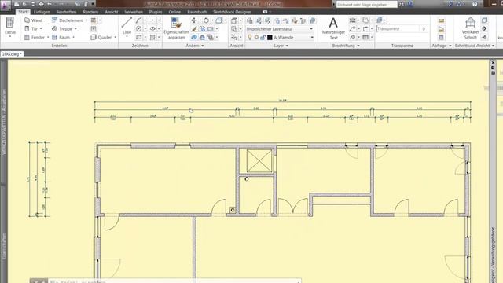Click the search keyword input field
Screen dimensions: 503x283
367,5
